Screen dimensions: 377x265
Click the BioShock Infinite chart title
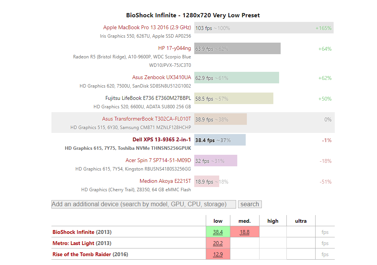point(193,15)
